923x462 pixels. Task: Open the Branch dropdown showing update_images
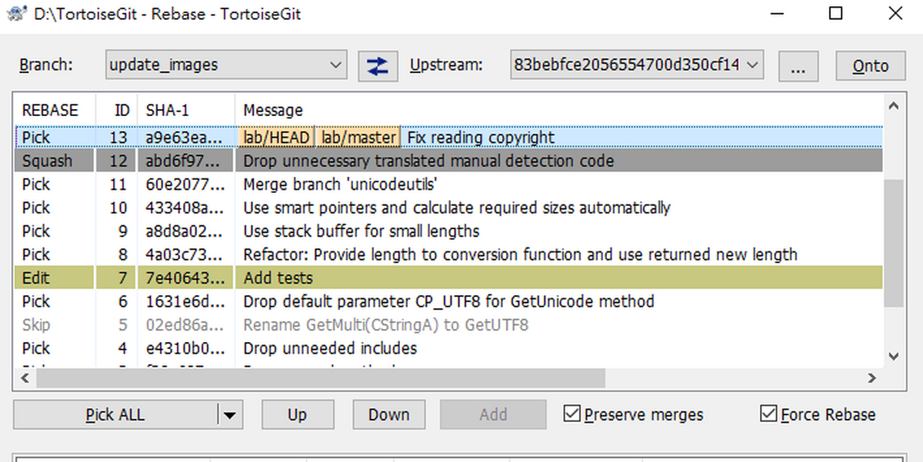coord(226,65)
